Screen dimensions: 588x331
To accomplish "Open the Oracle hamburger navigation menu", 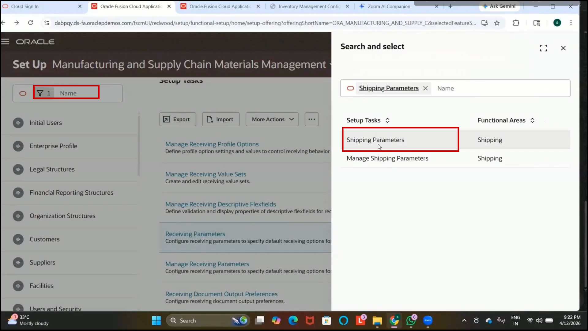I will pyautogui.click(x=5, y=42).
